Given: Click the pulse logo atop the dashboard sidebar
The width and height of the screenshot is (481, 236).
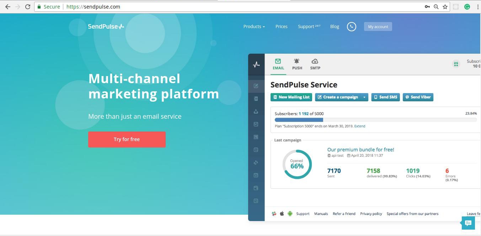Looking at the screenshot, I should pos(256,65).
